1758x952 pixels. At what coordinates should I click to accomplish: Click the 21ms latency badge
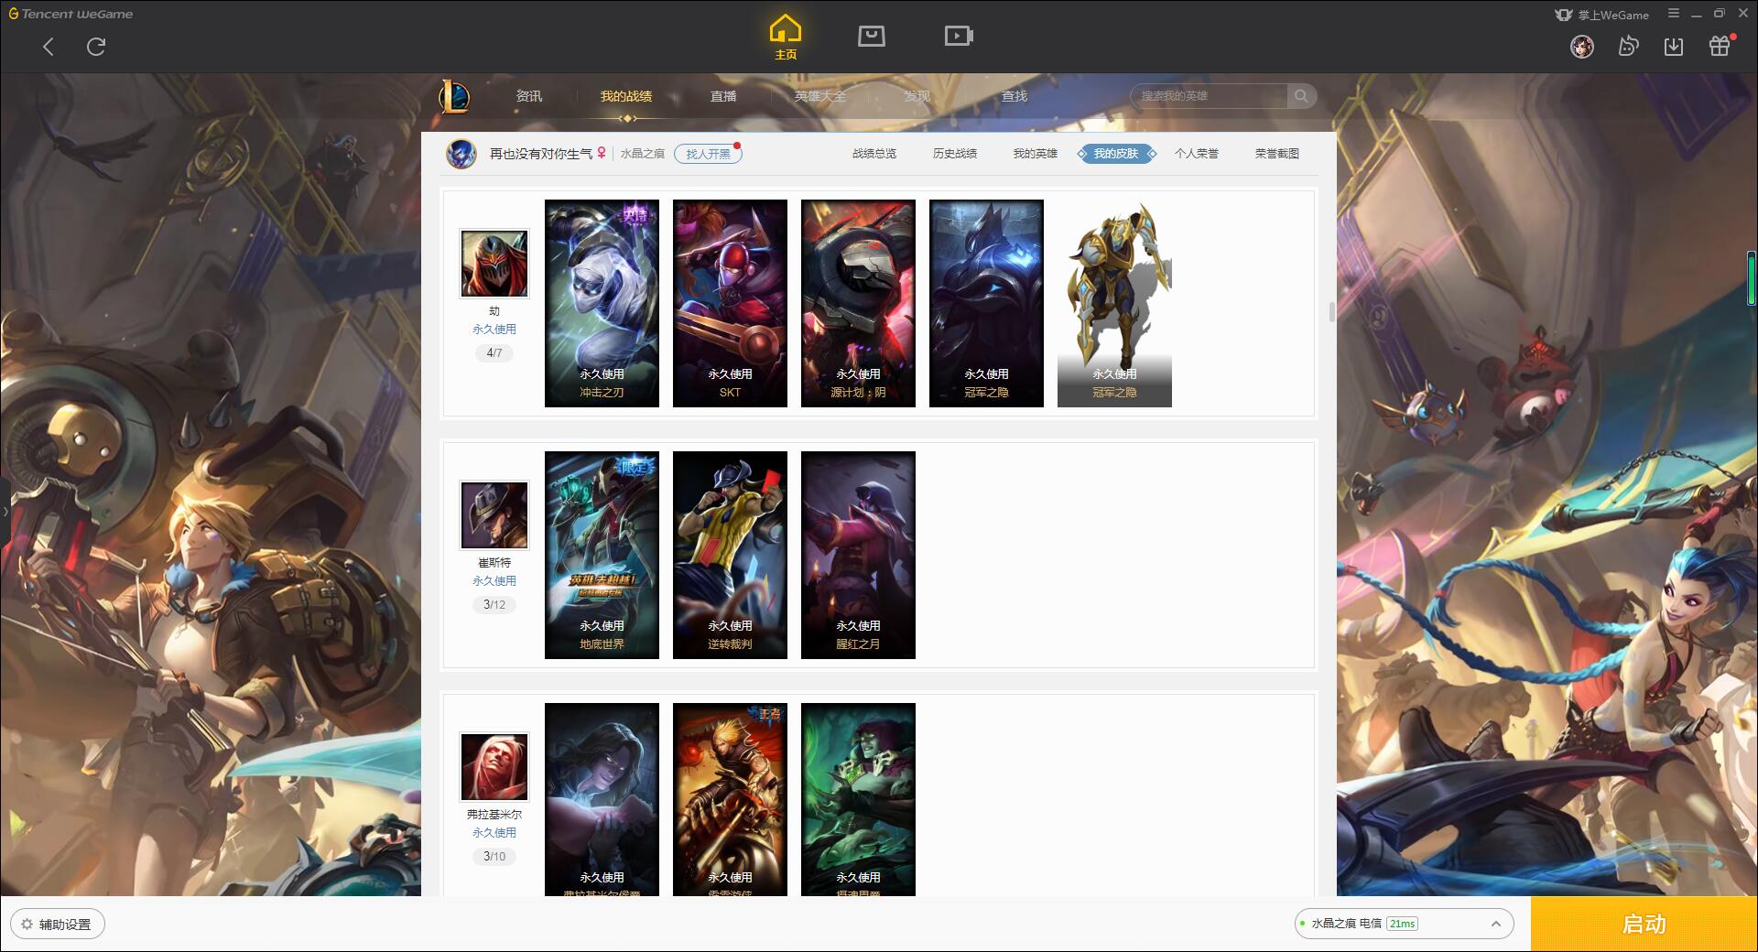(1402, 924)
